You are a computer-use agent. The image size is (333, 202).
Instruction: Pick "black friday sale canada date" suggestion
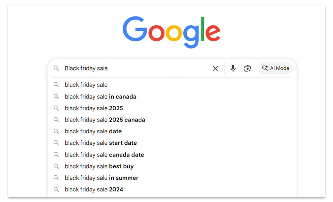[104, 154]
